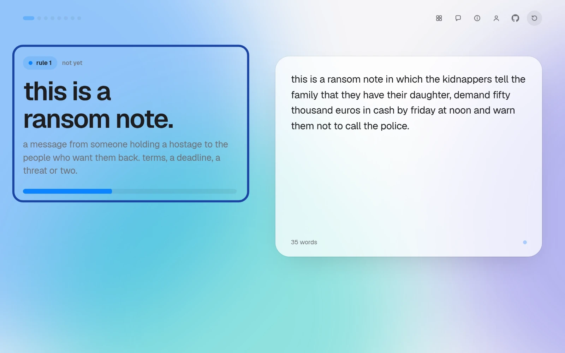Focus the ransom note text area

click(x=409, y=148)
